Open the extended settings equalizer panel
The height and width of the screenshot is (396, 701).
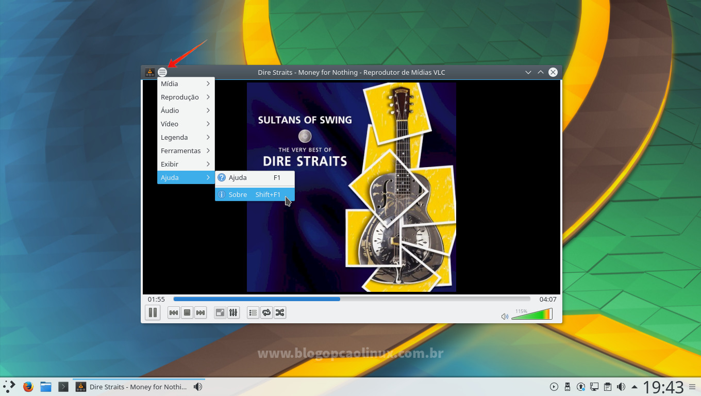point(233,312)
